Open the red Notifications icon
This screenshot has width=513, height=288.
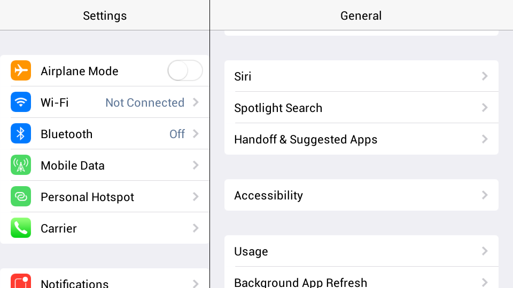pos(21,282)
